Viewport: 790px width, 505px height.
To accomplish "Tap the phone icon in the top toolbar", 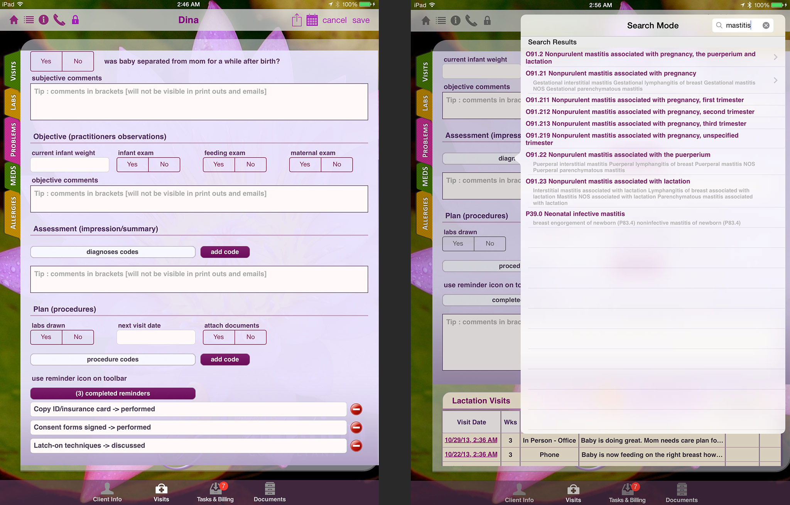I will [59, 20].
